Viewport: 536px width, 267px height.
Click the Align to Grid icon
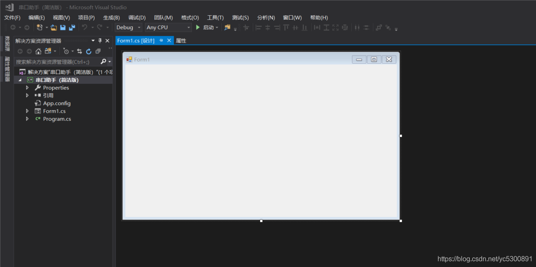pos(246,28)
